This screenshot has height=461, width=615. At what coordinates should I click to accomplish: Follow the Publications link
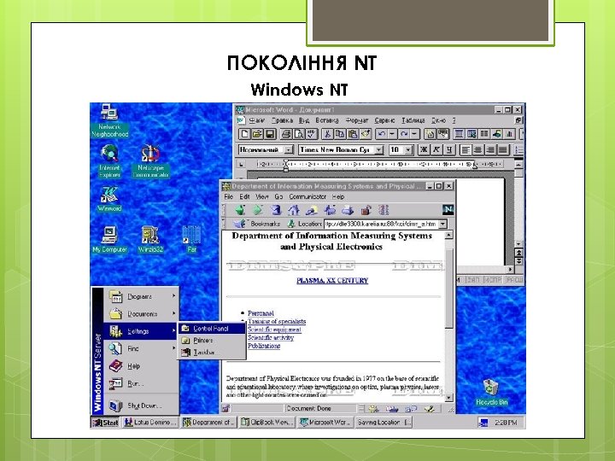coord(264,346)
